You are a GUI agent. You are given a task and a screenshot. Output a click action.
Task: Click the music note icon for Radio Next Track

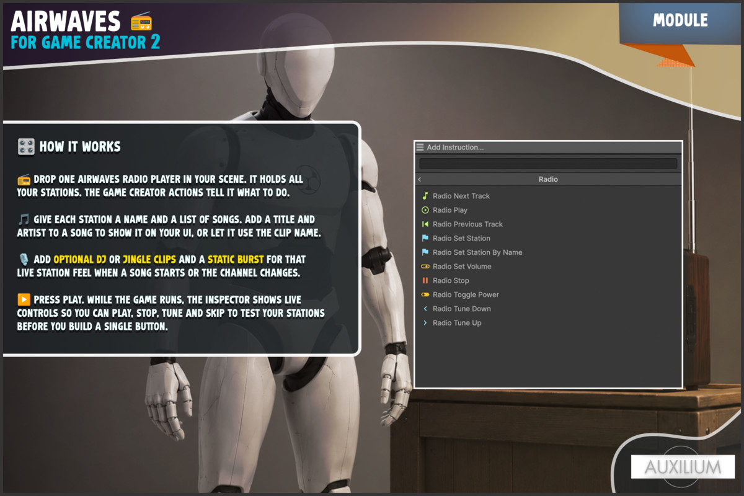coord(425,196)
